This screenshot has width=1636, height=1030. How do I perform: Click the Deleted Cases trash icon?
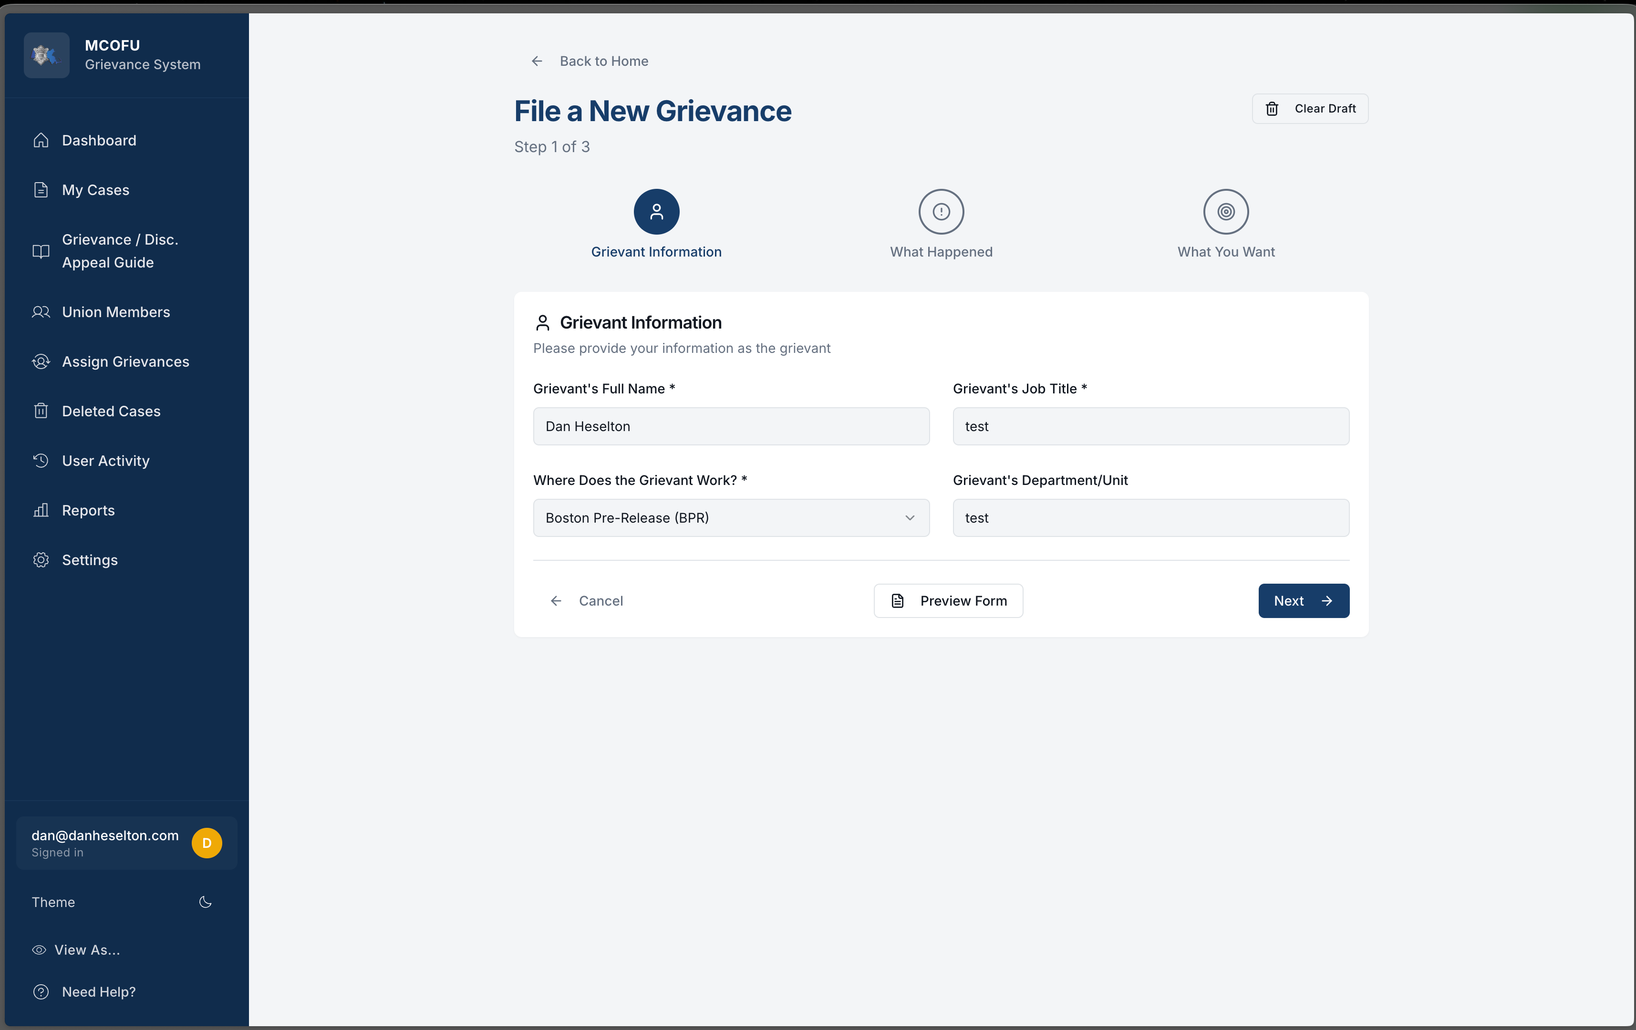pyautogui.click(x=41, y=411)
